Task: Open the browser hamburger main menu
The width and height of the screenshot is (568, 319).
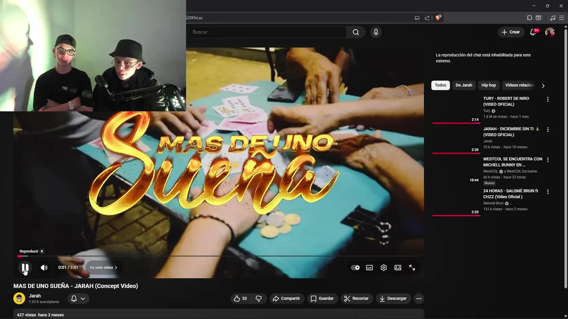Action: [562, 18]
